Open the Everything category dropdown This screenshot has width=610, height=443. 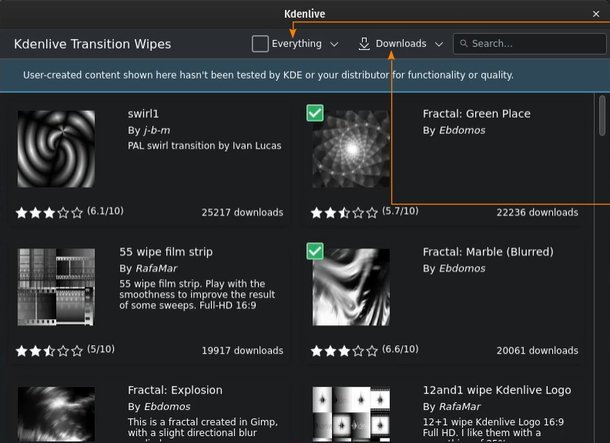[x=295, y=44]
